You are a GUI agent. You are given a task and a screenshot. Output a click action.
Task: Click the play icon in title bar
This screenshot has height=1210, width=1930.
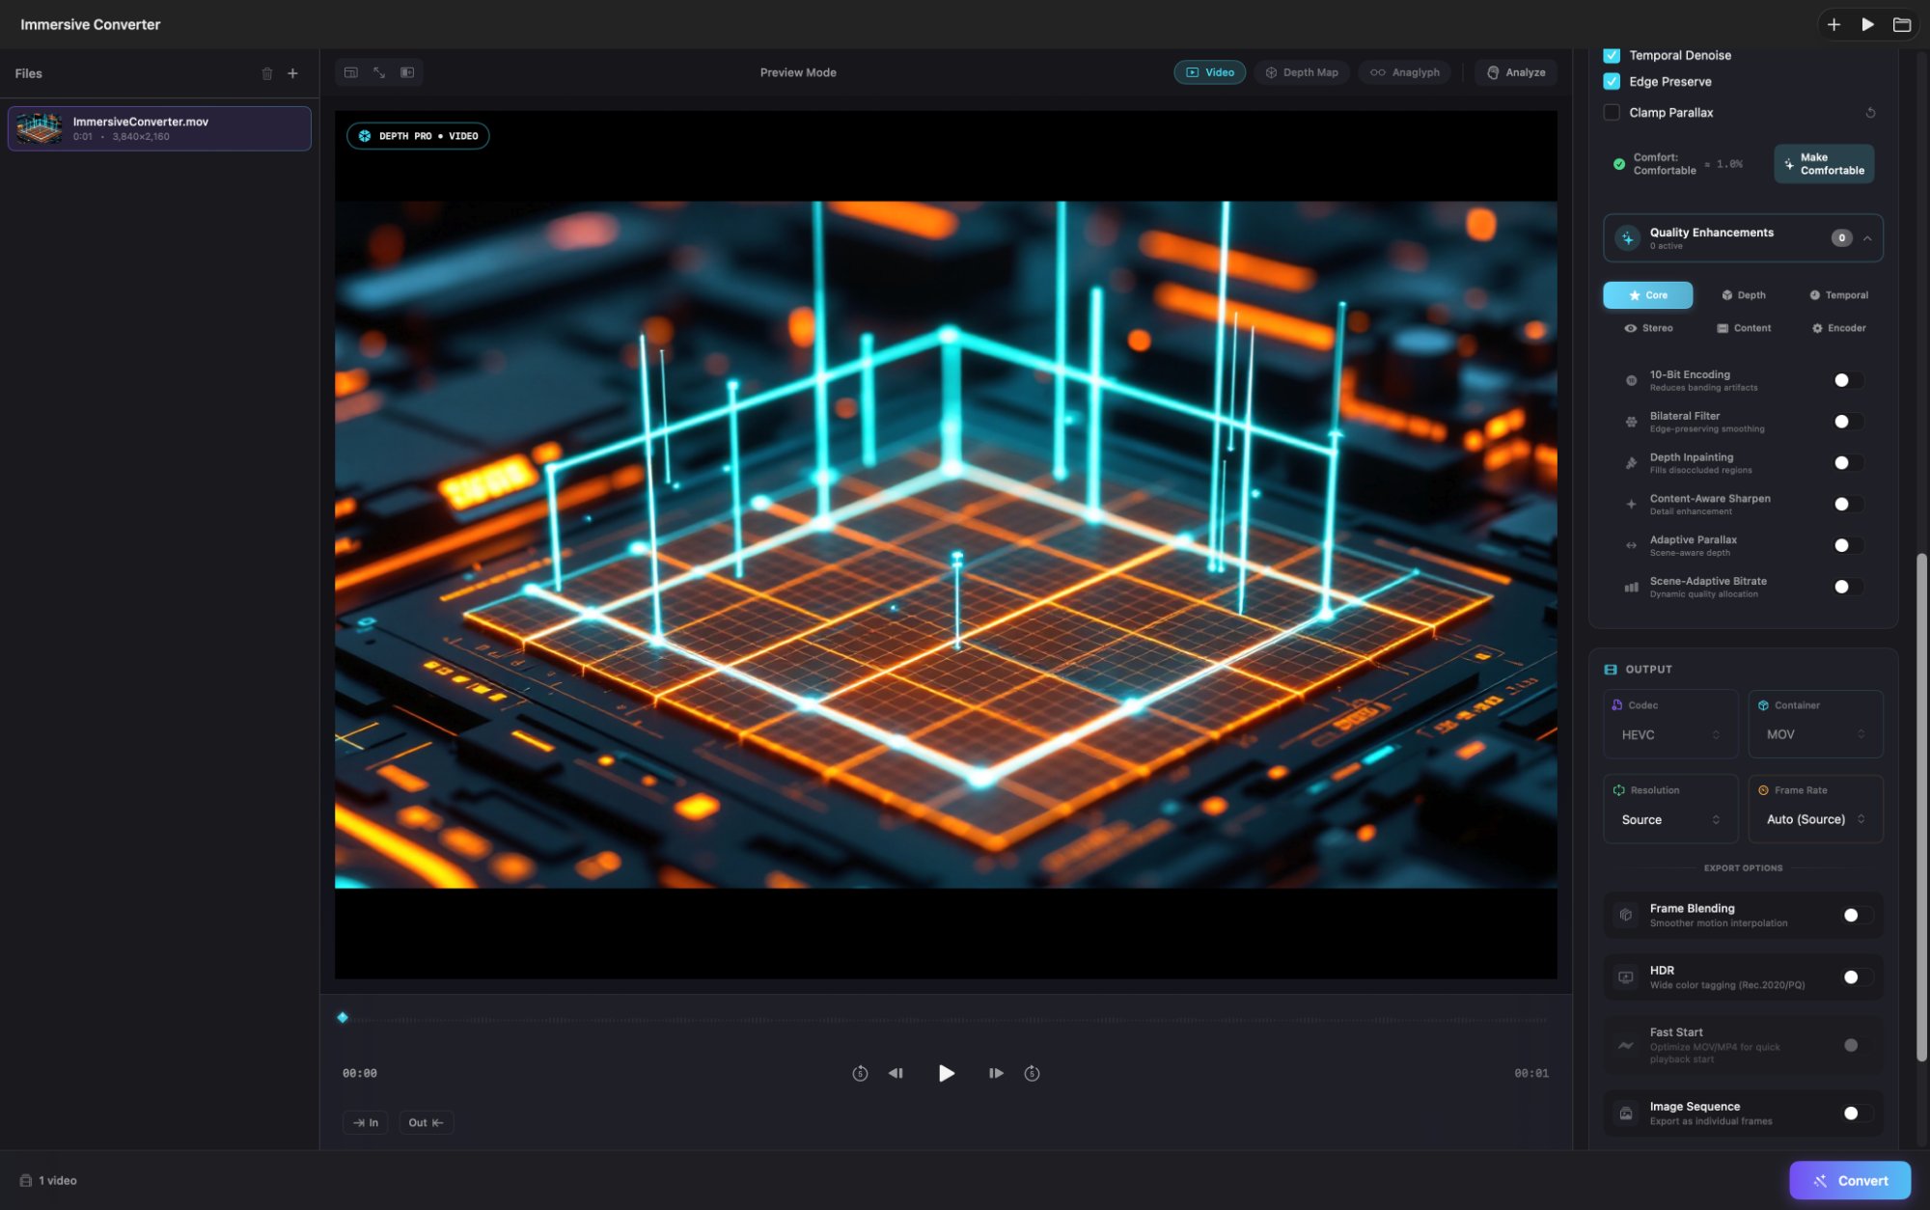point(1867,24)
